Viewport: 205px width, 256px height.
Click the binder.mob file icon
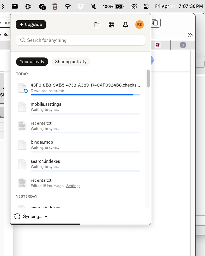coord(22,145)
